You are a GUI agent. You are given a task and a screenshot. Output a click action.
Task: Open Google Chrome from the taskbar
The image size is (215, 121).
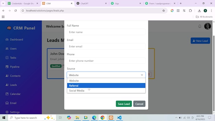click(102, 118)
